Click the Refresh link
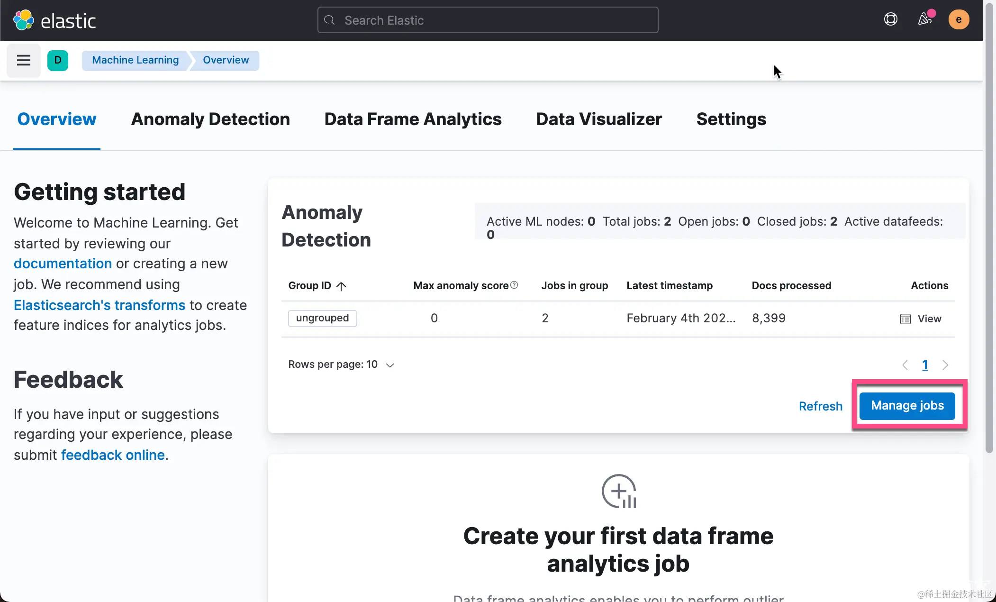The image size is (996, 602). 820,406
